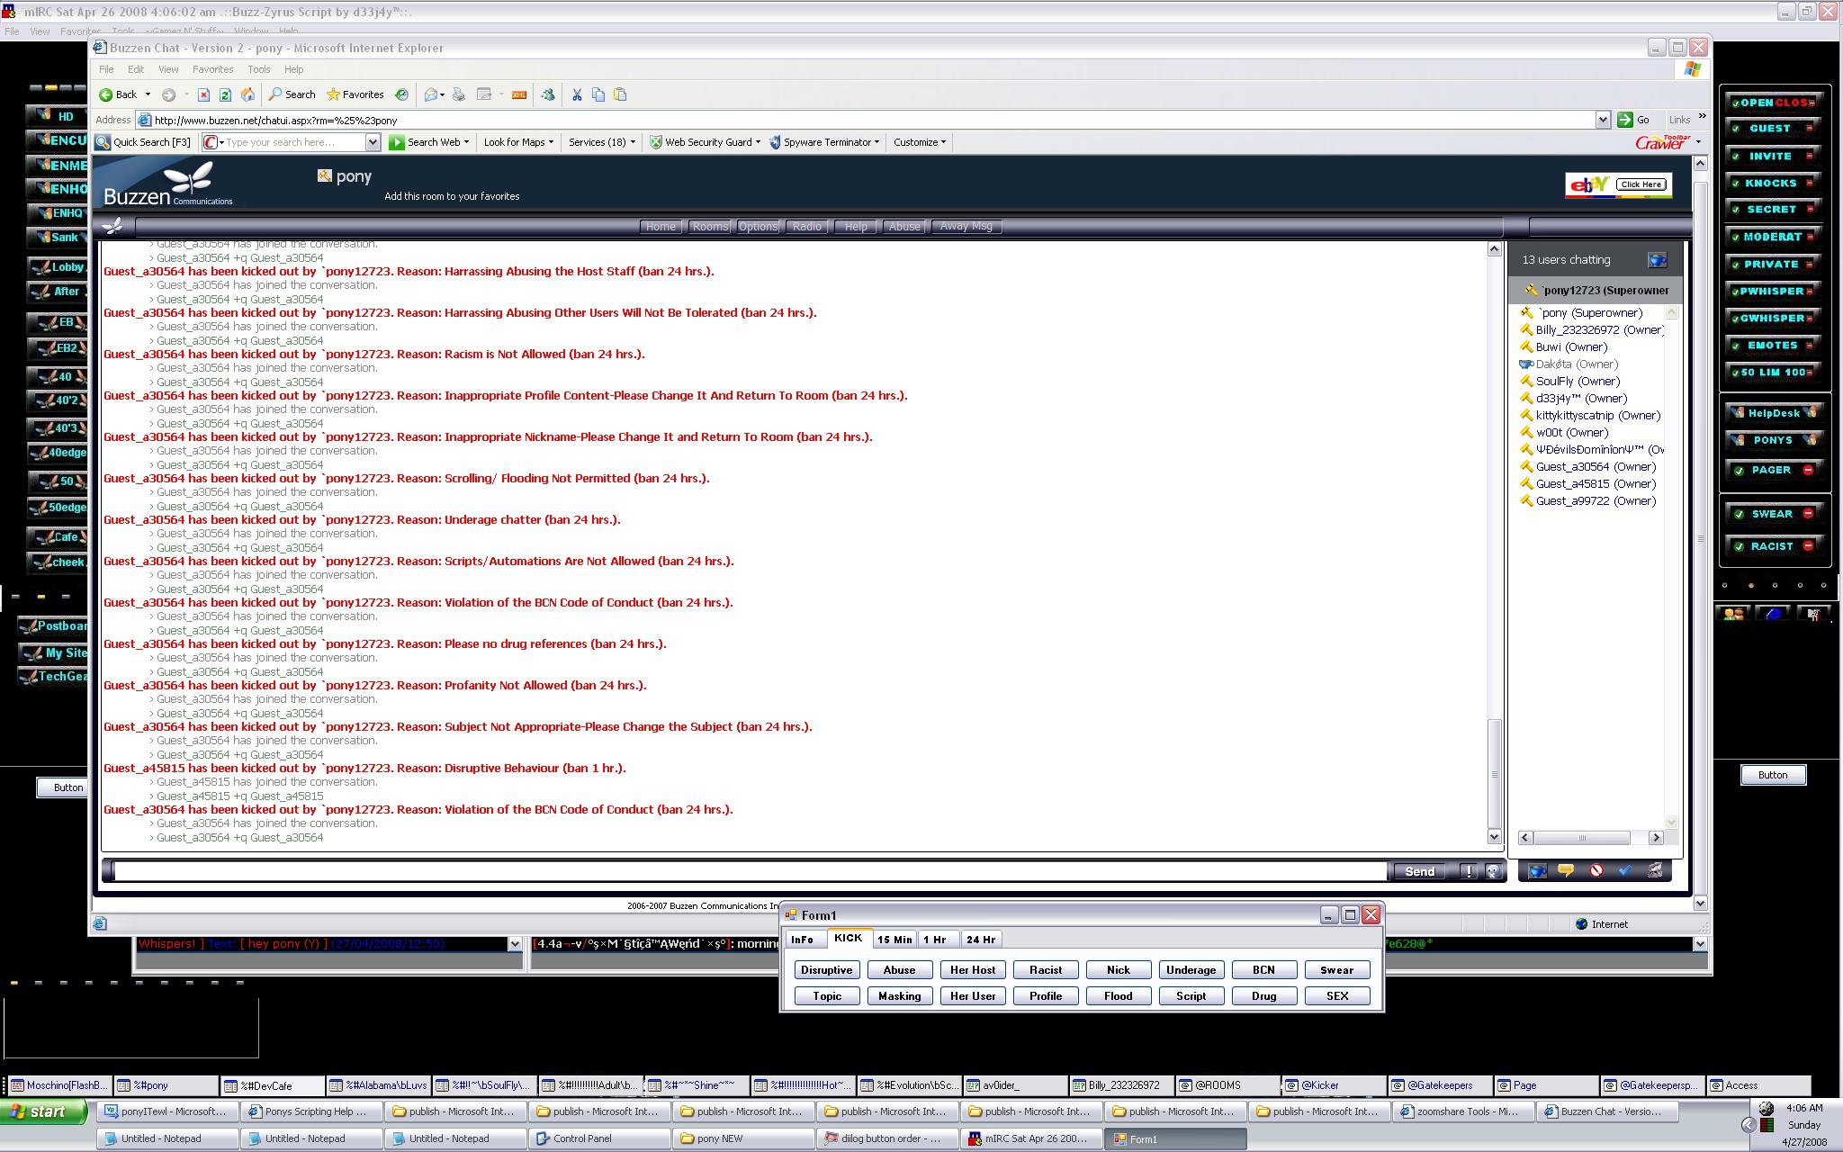1843x1152 pixels.
Task: Click the IE Mail envelope toolbar icon
Action: point(431,94)
